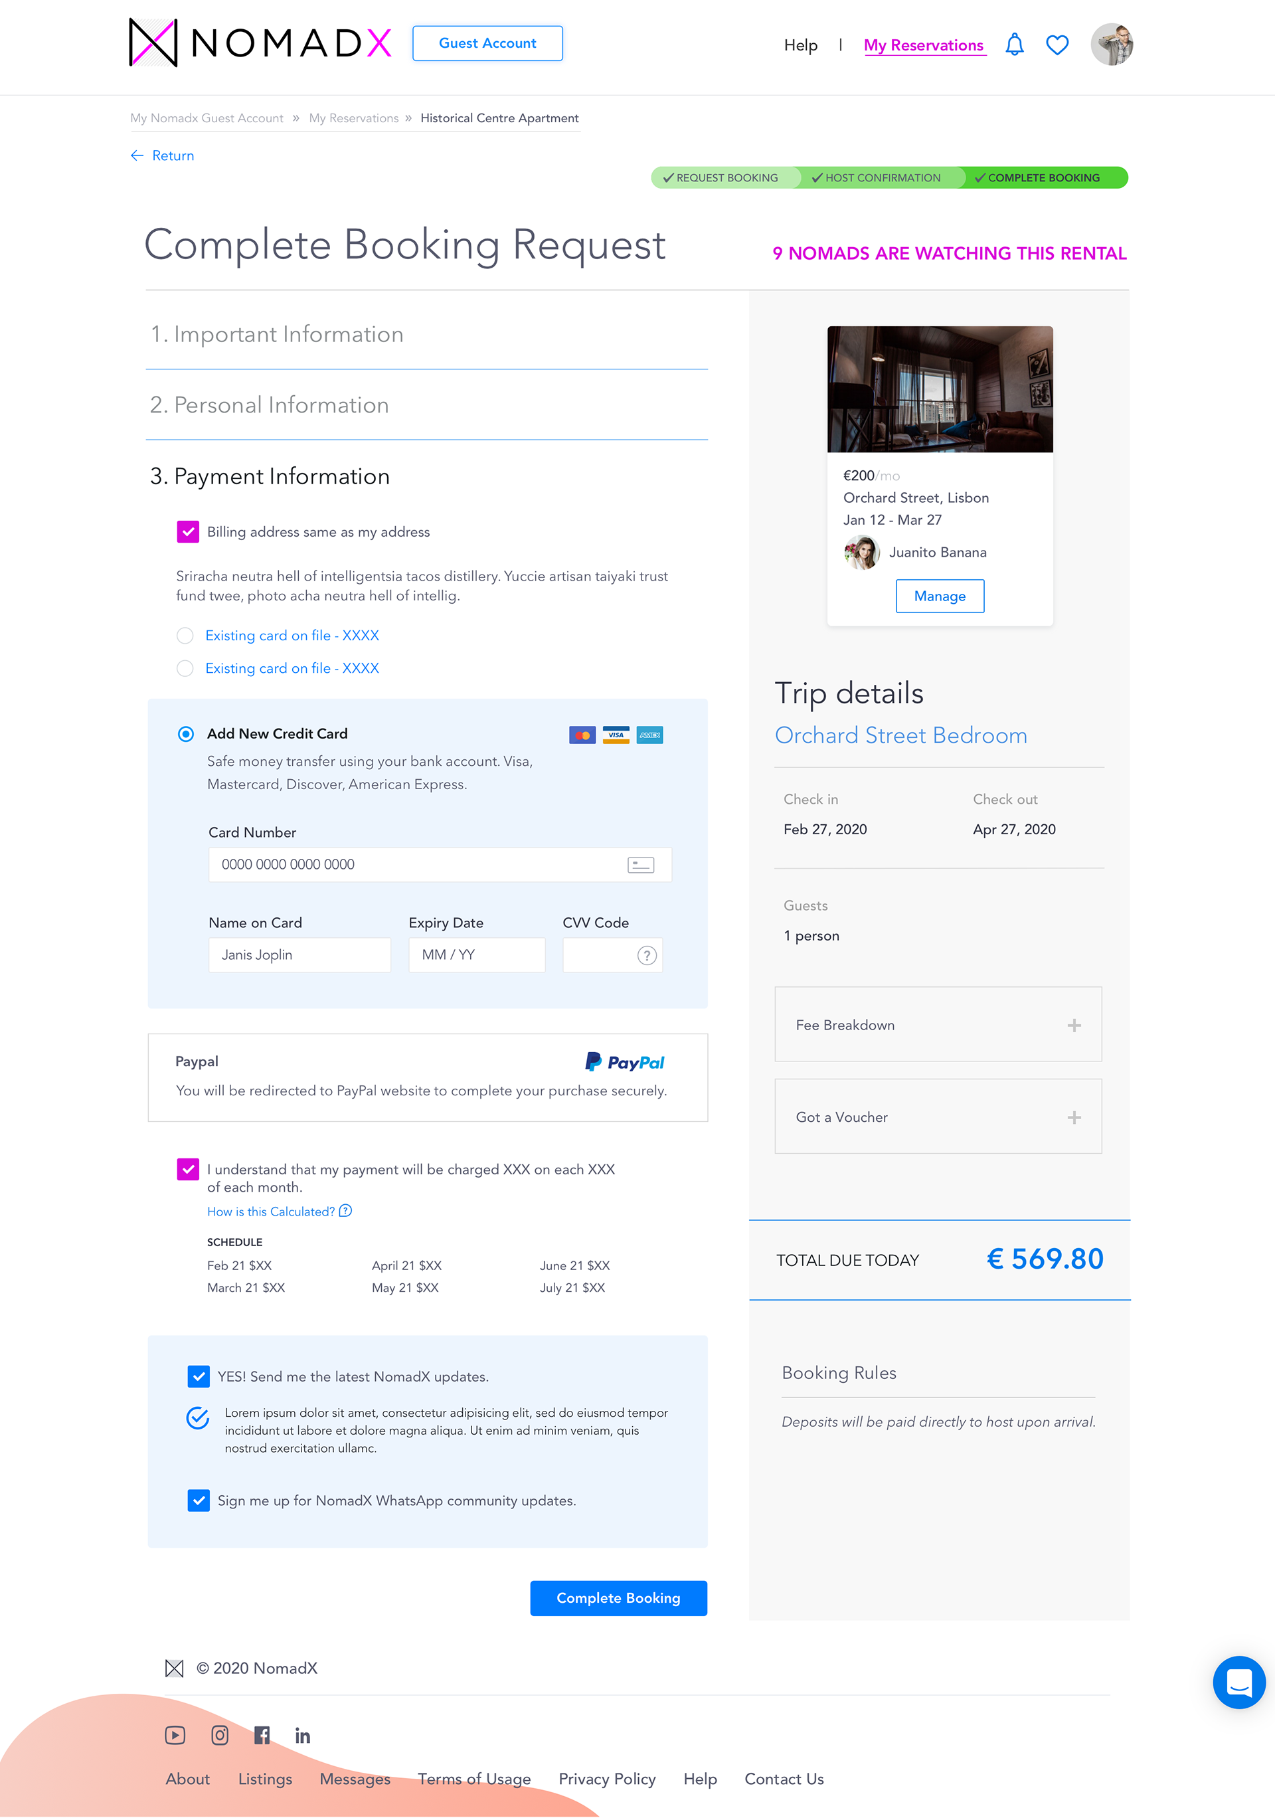Open the Instagram social icon
Image resolution: width=1275 pixels, height=1818 pixels.
click(220, 1735)
